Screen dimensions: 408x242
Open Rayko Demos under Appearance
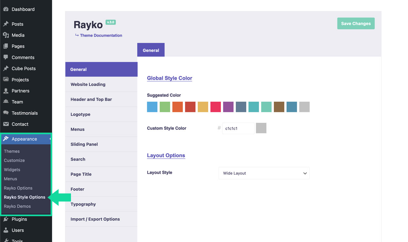tap(17, 207)
